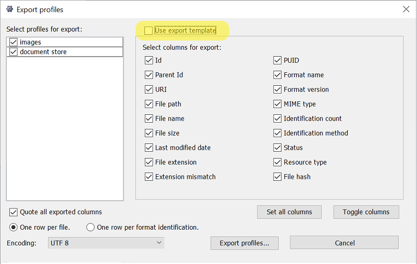417x264 pixels.
Task: Toggle the File name column checkbox
Action: tap(149, 118)
